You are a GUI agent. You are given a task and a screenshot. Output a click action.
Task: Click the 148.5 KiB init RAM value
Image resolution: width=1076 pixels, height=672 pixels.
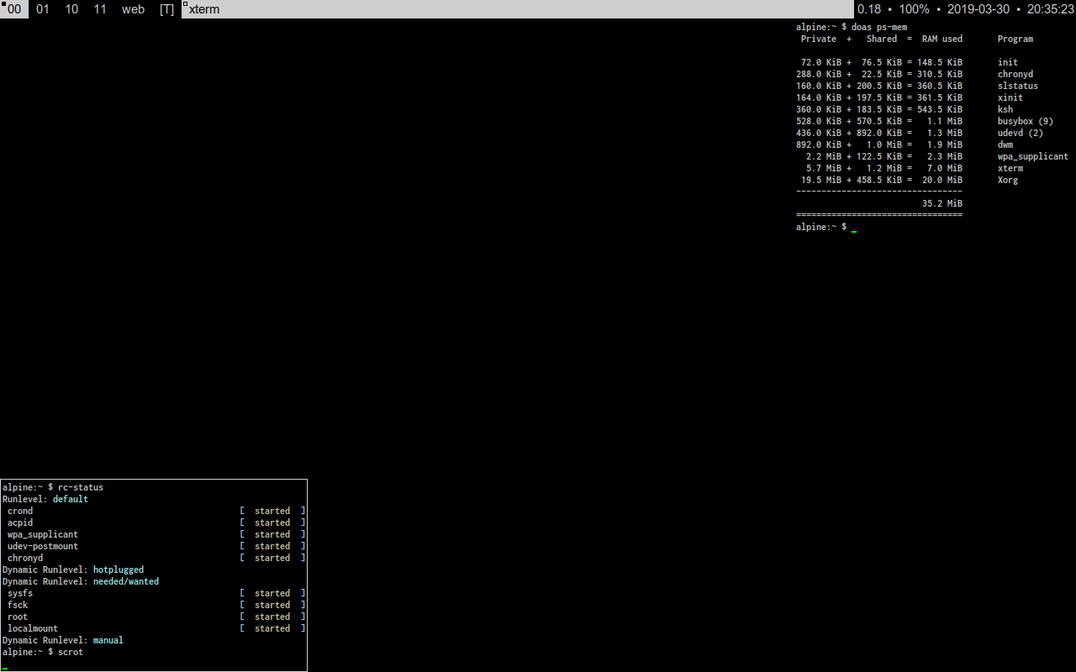pyautogui.click(x=940, y=62)
